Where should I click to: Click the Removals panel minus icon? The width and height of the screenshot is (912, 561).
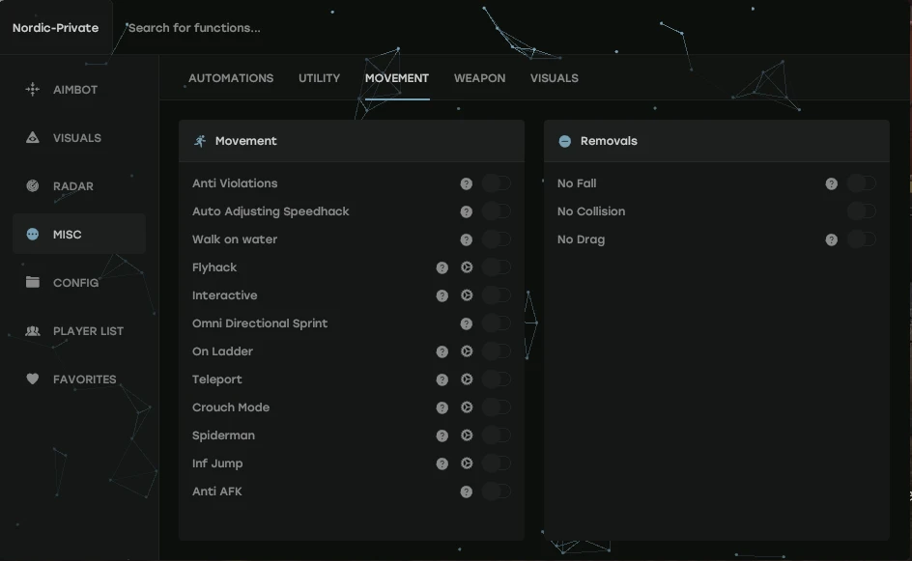click(565, 141)
